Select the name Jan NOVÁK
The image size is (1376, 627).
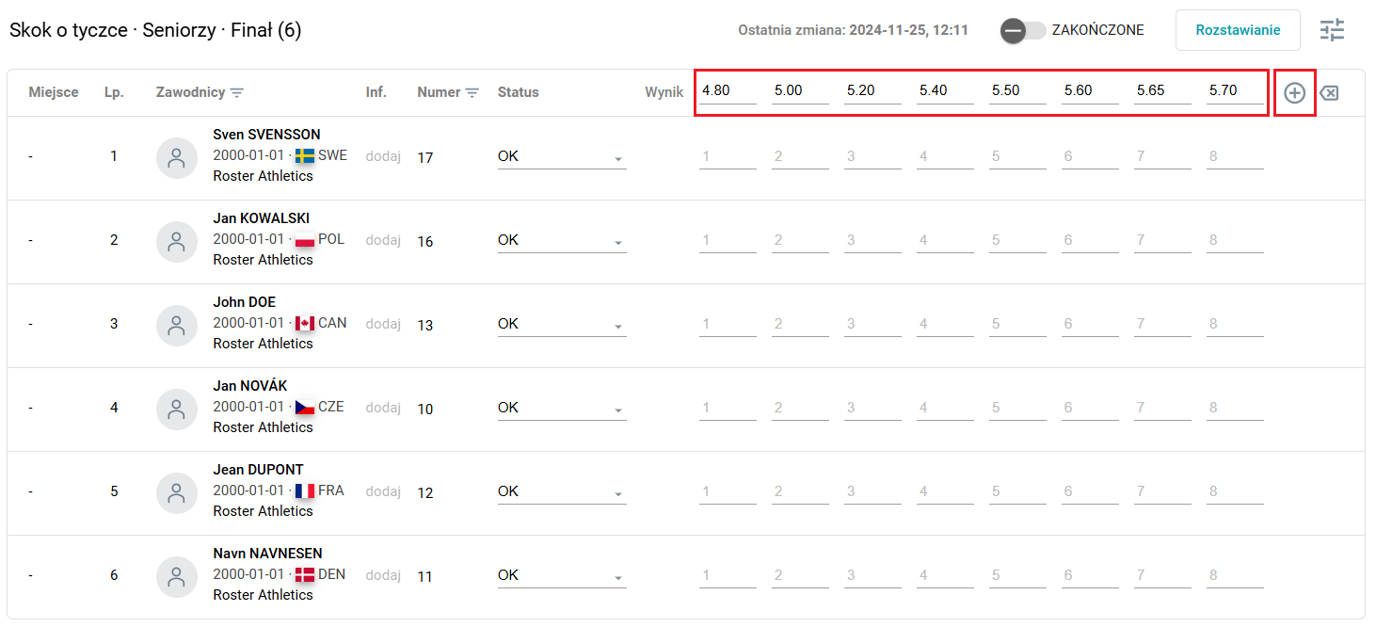250,386
